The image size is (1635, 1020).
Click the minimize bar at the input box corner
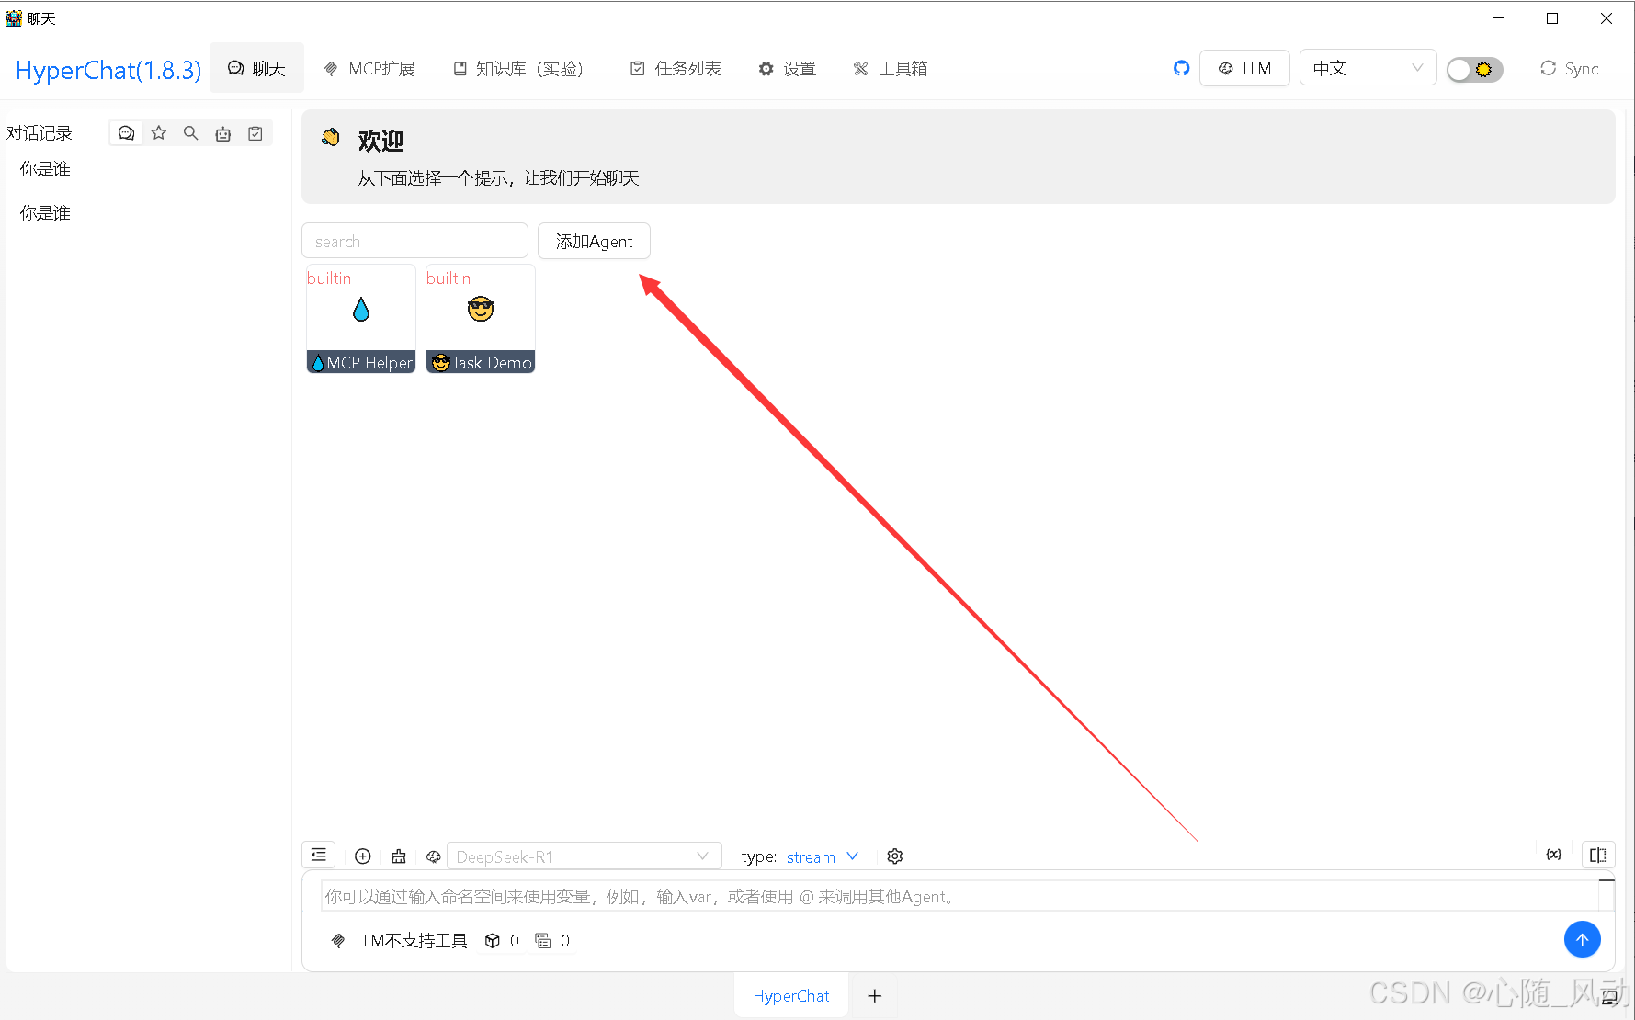pyautogui.click(x=1607, y=880)
